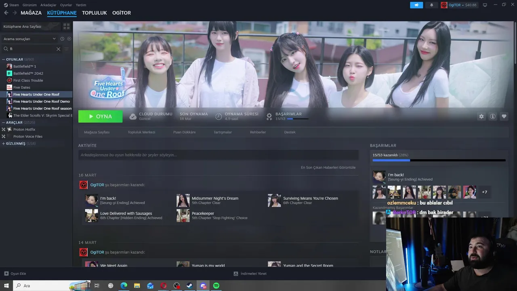
Task: Open the OgiTOR account avatar
Action: tap(444, 5)
